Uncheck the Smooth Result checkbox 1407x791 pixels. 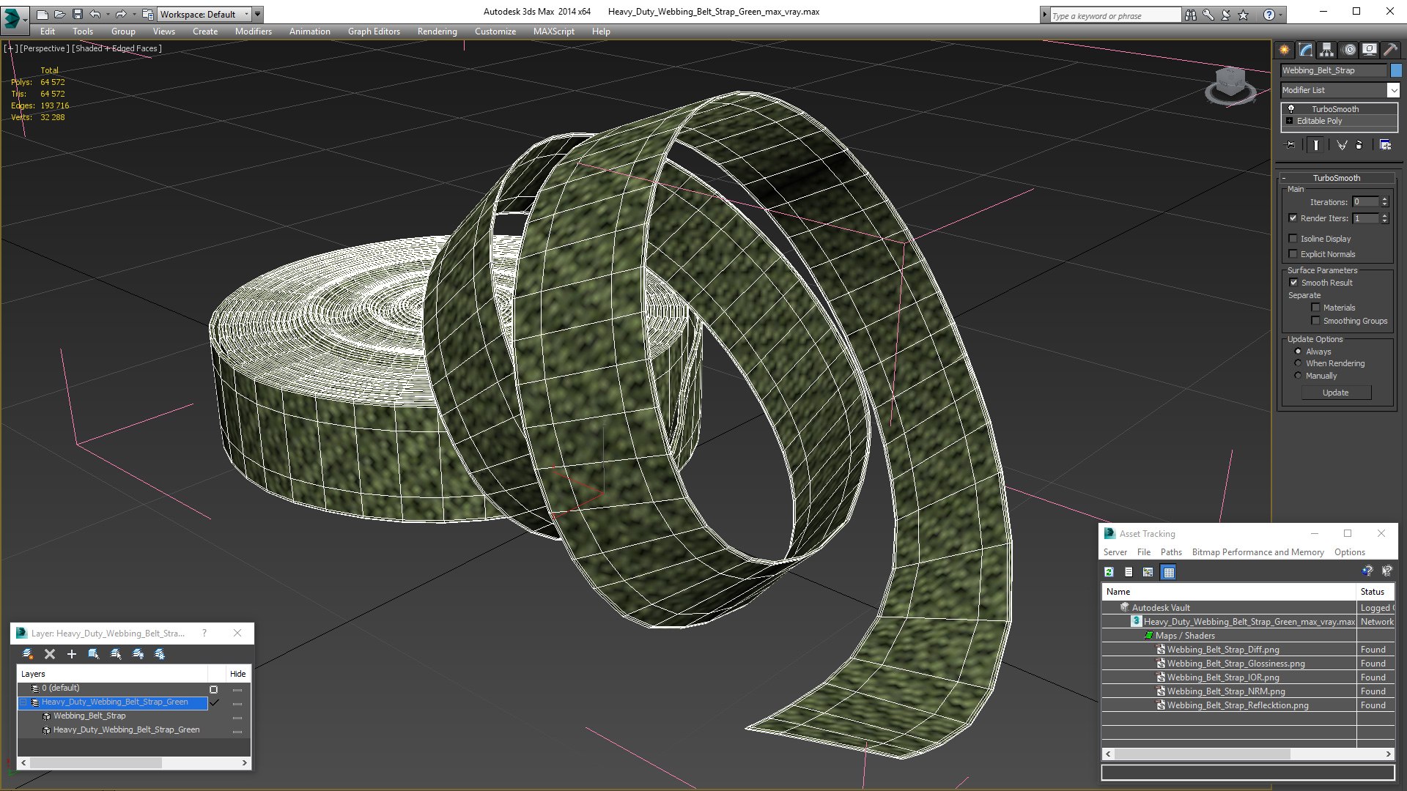coord(1293,283)
